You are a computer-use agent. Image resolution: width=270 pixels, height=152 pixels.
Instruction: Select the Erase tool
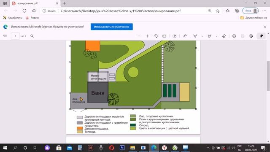tap(224, 36)
